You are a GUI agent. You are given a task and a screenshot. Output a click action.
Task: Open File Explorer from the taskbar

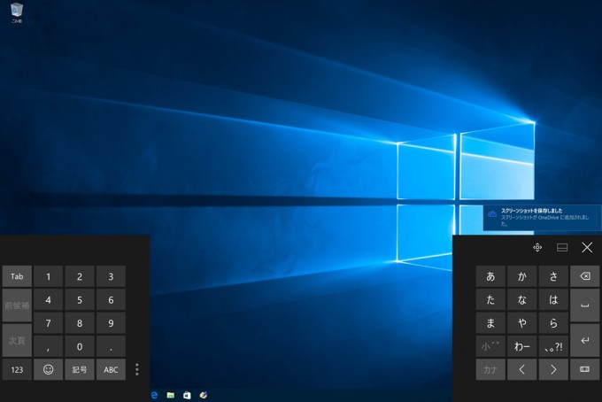171,395
